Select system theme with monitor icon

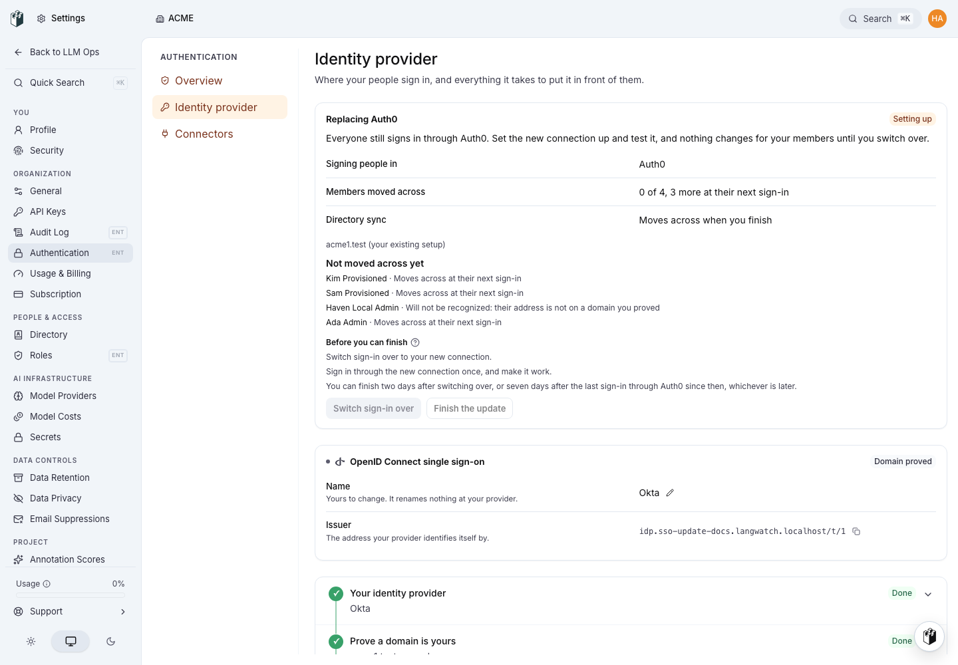(x=71, y=642)
